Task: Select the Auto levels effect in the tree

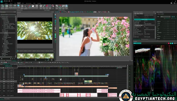Action: (x=6, y=20)
